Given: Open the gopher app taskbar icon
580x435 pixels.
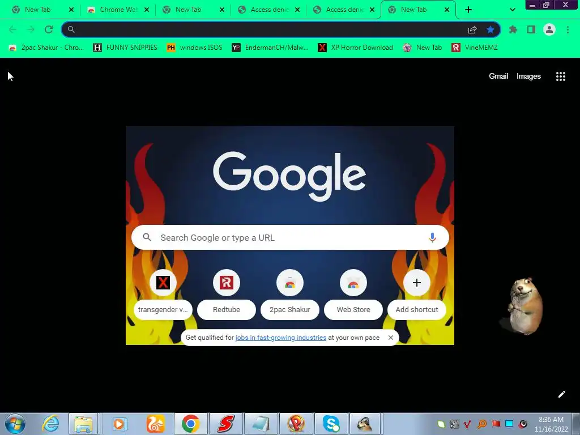Looking at the screenshot, I should click(x=365, y=424).
